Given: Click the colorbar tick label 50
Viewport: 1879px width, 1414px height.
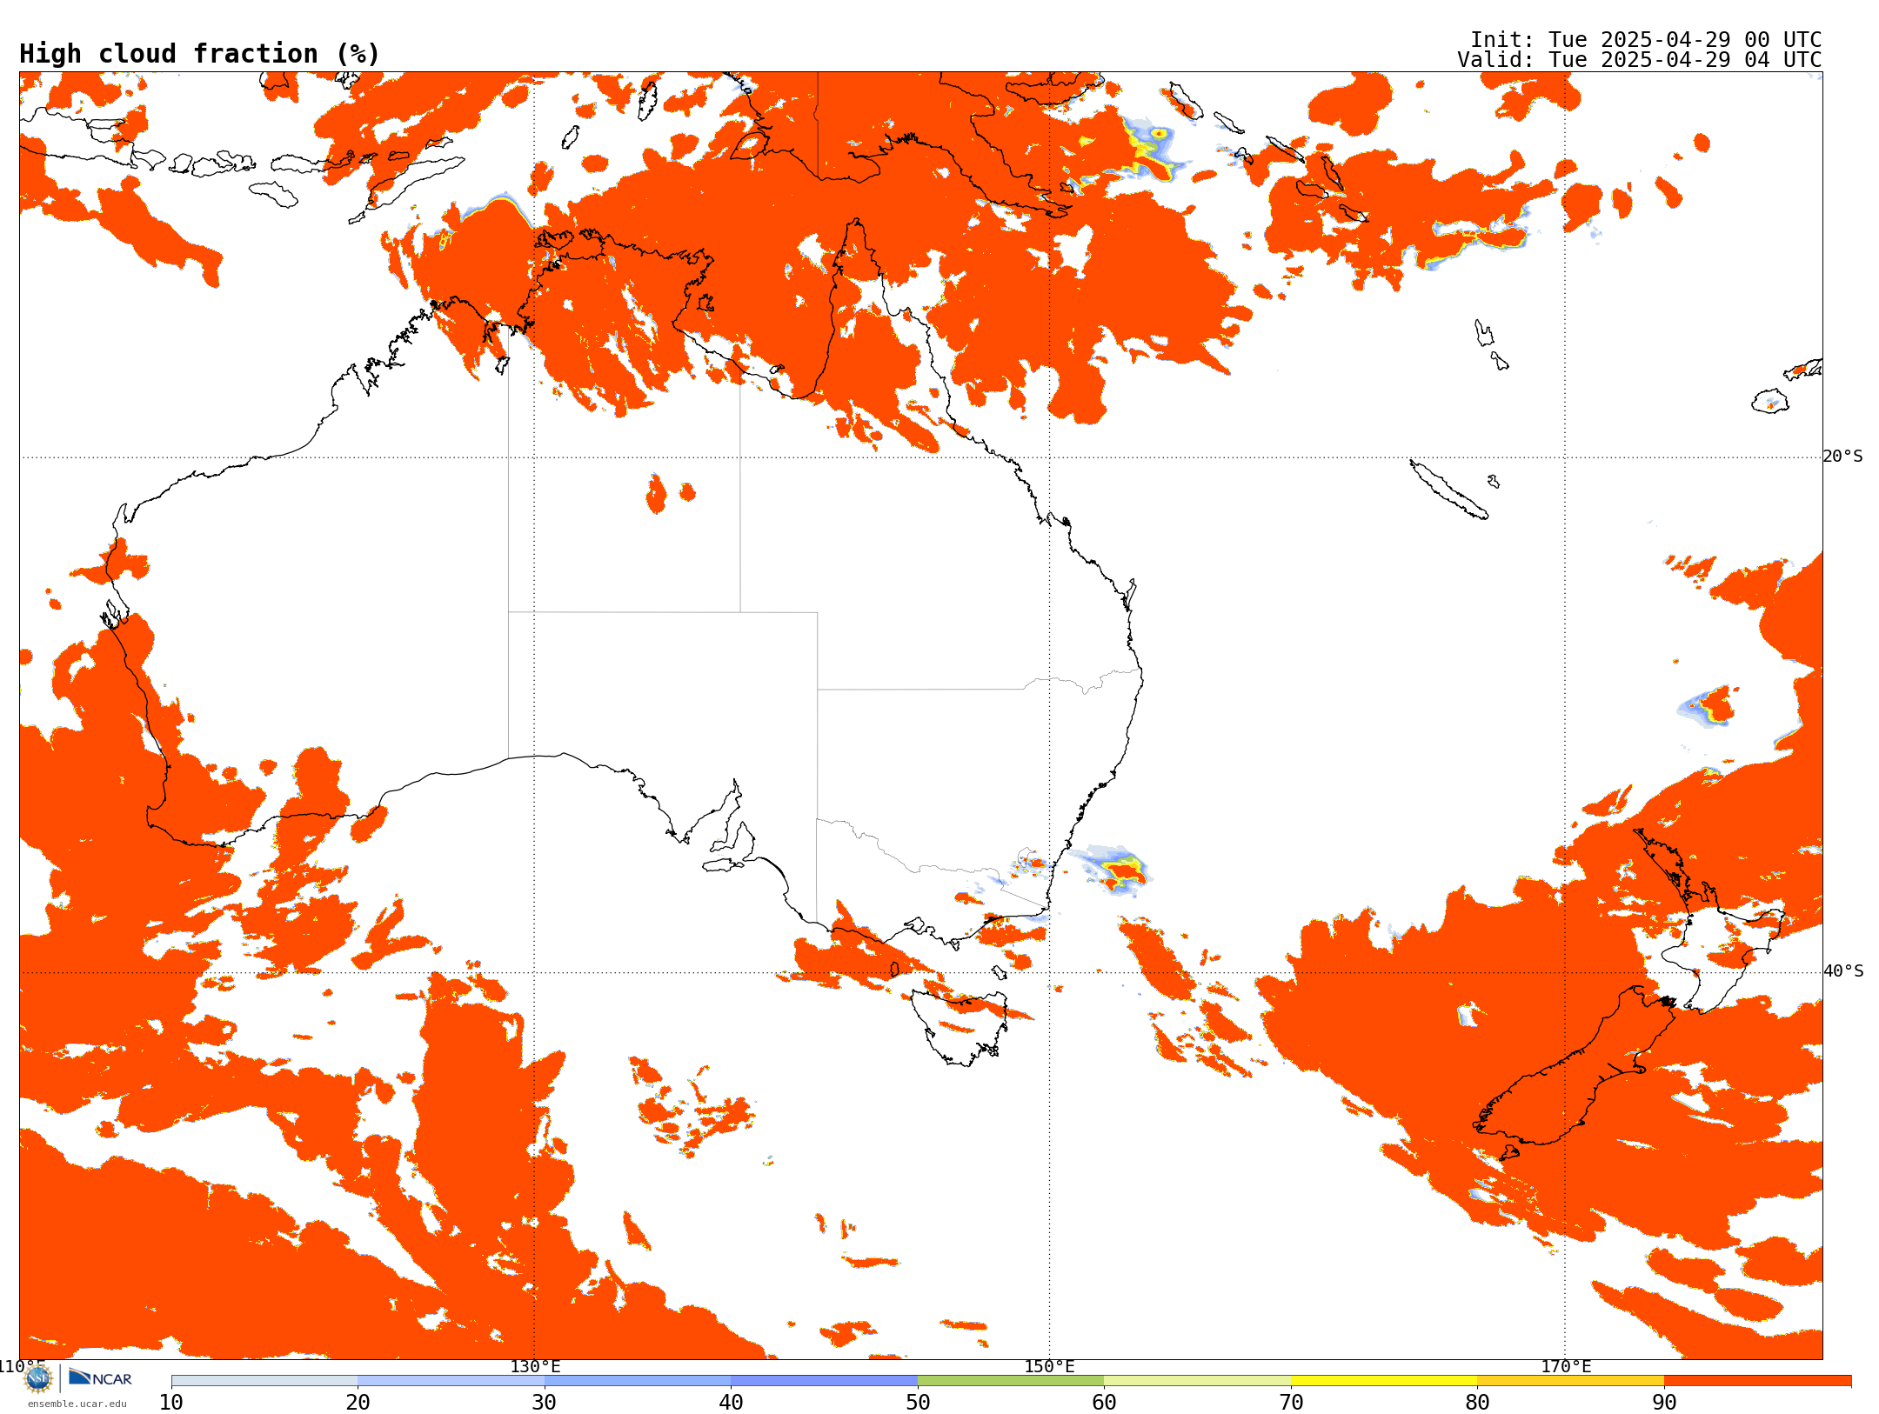Looking at the screenshot, I should 918,1402.
